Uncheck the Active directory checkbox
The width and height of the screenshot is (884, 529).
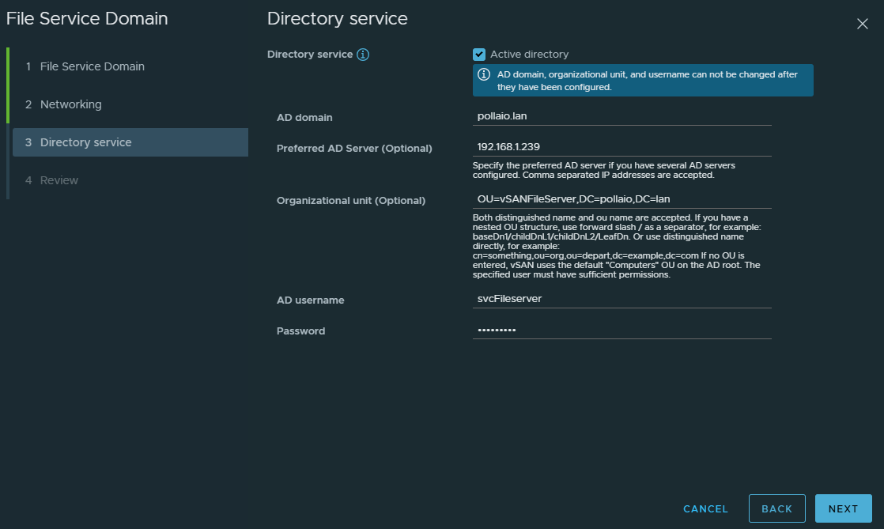(478, 55)
